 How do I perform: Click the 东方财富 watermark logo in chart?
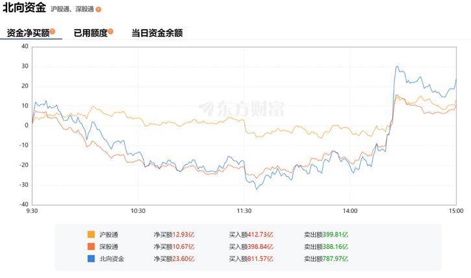242,108
